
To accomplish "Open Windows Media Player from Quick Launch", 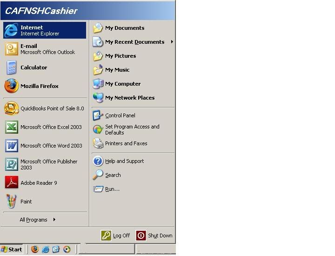I will point(67,249).
